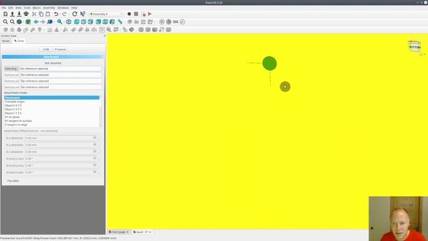Screen dimensions: 428x241
Task: Switch to the Tasks tab
Action: (19, 41)
